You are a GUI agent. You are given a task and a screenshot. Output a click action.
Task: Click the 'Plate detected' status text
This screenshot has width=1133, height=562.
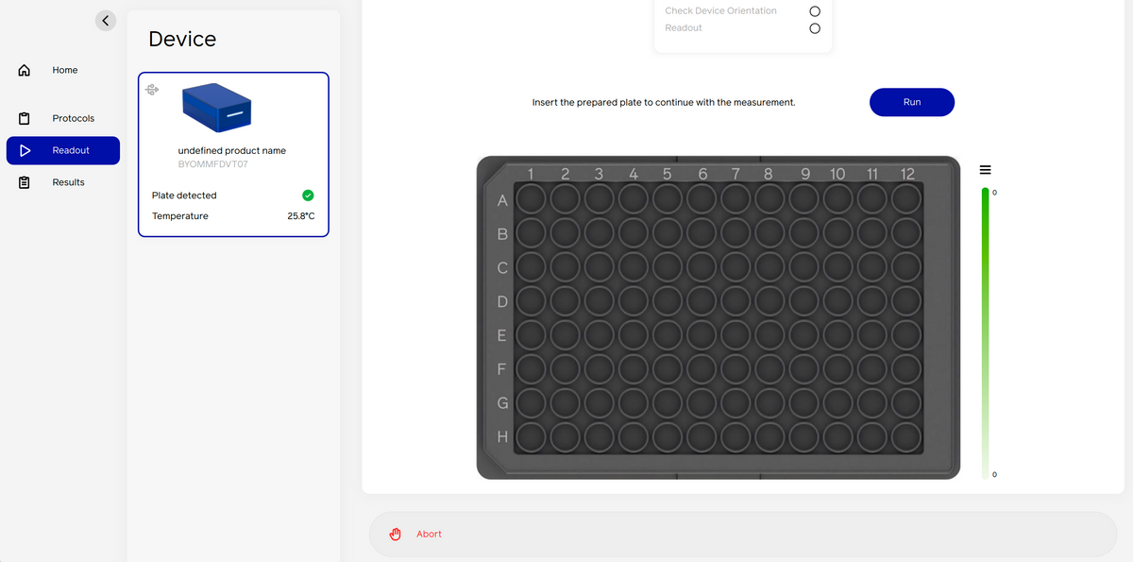pyautogui.click(x=184, y=196)
